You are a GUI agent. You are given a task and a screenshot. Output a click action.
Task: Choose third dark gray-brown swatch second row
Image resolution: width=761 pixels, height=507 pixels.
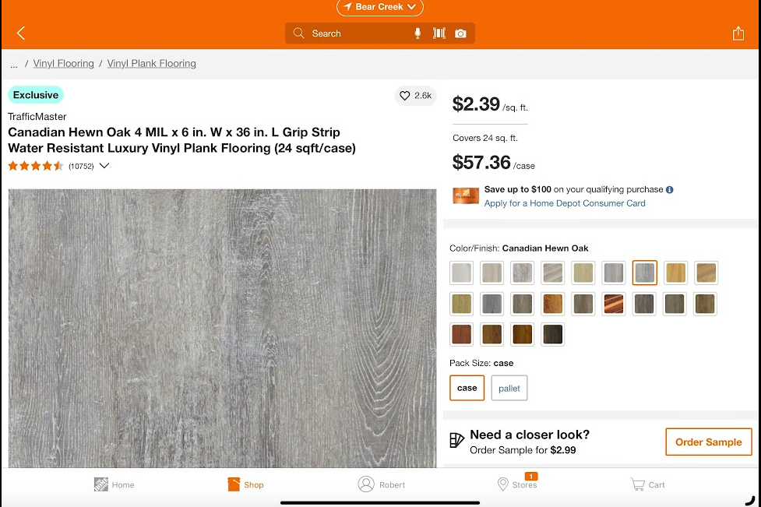pos(522,304)
